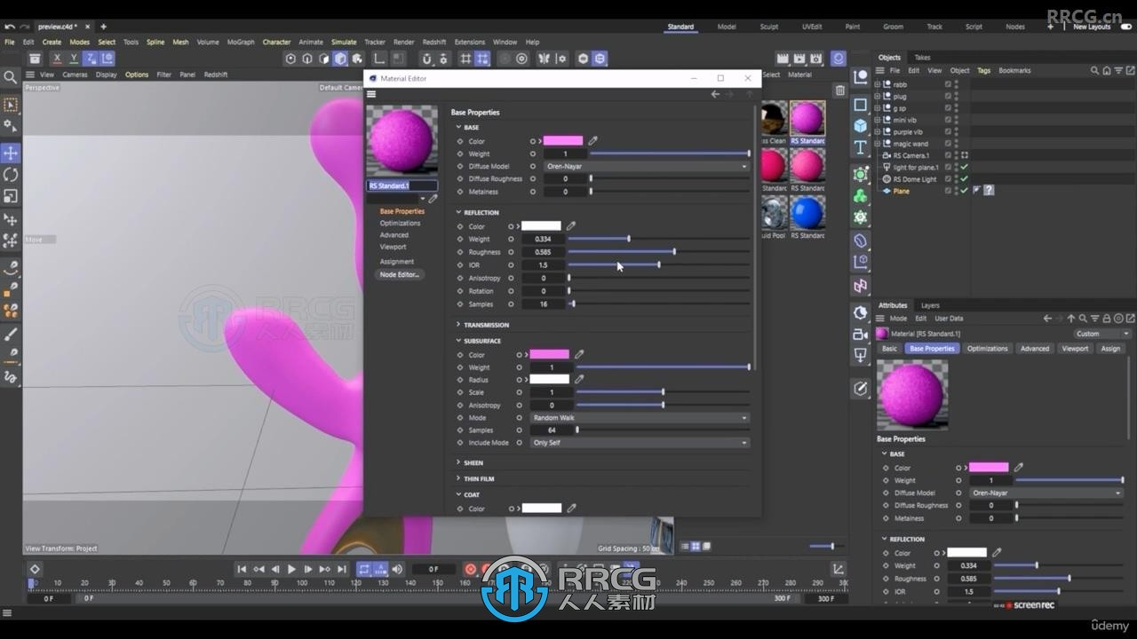Toggle layer checkbox of magic wand object
The image size is (1137, 639).
(949, 144)
